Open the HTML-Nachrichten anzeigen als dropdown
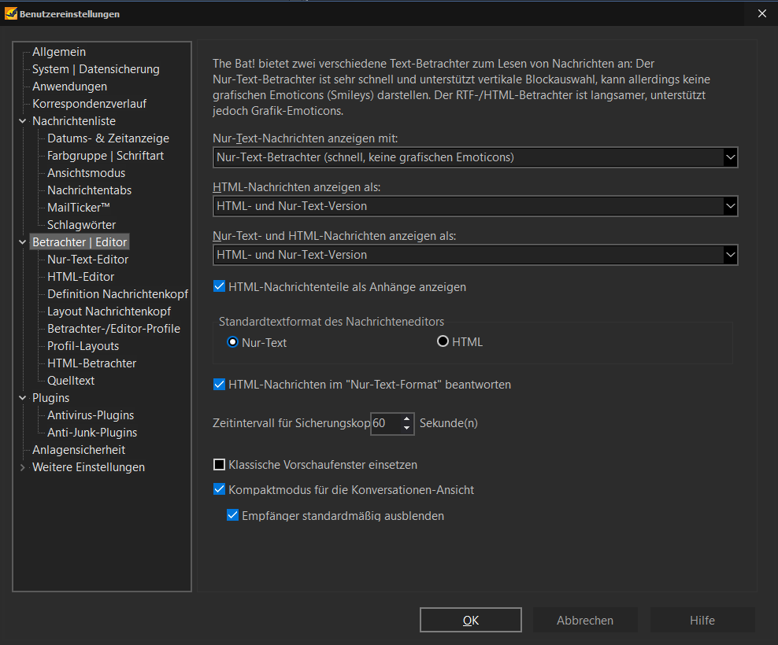This screenshot has height=645, width=778. coord(729,206)
